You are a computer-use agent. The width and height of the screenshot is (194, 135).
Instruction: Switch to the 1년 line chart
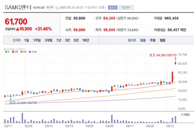point(59,40)
